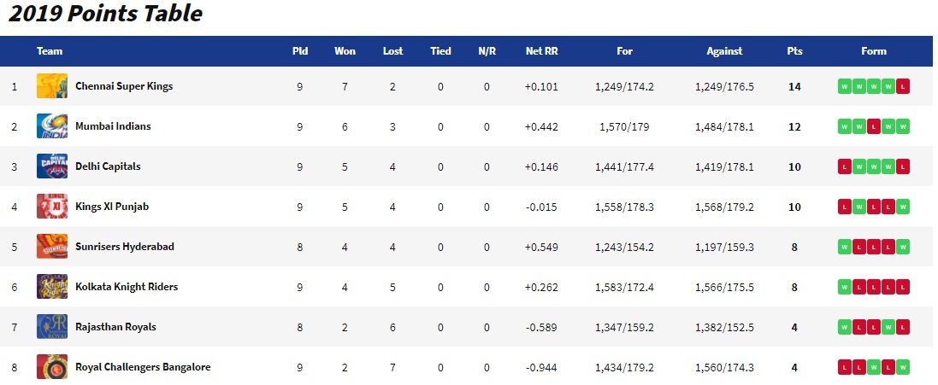Click the Won column header
The height and width of the screenshot is (385, 938).
[x=345, y=51]
